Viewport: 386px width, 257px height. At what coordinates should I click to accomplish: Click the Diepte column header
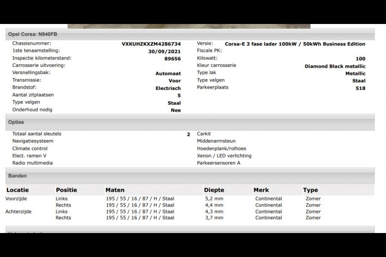tap(214, 190)
